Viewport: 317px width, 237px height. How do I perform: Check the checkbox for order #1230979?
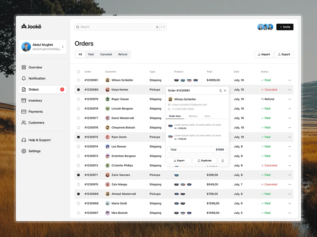(x=78, y=99)
